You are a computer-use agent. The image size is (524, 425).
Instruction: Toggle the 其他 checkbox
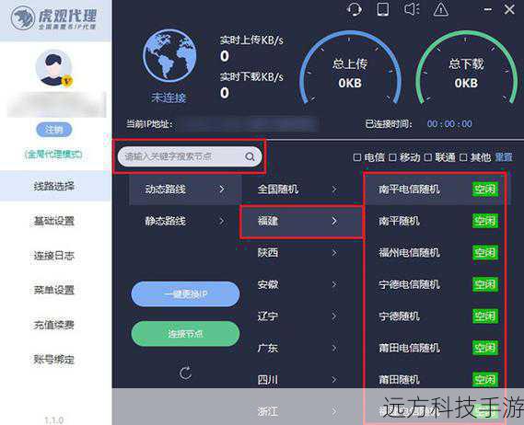pos(463,157)
